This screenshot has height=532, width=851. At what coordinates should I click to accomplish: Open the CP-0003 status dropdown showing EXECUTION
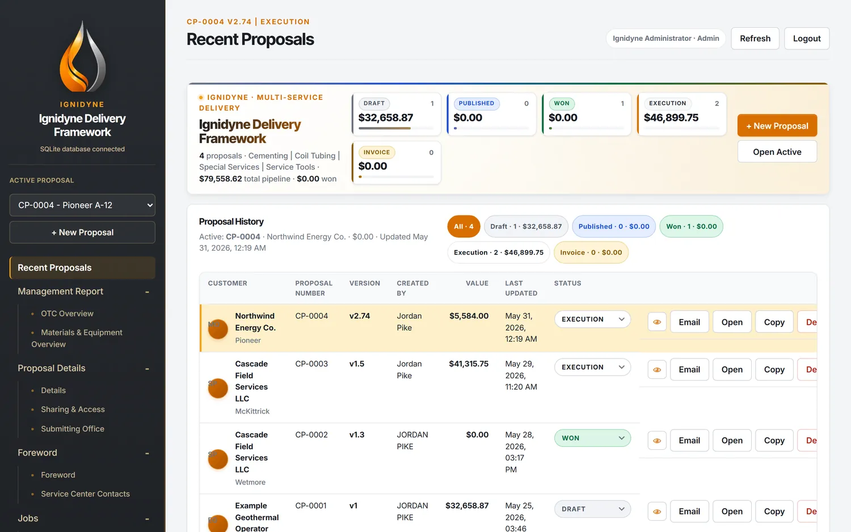coord(592,367)
